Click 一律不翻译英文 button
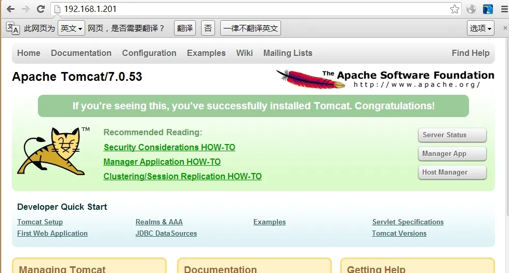This screenshot has height=273, width=509. (x=250, y=28)
